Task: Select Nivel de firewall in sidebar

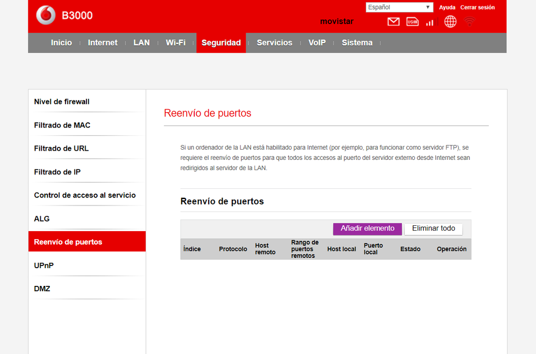Action: (62, 102)
